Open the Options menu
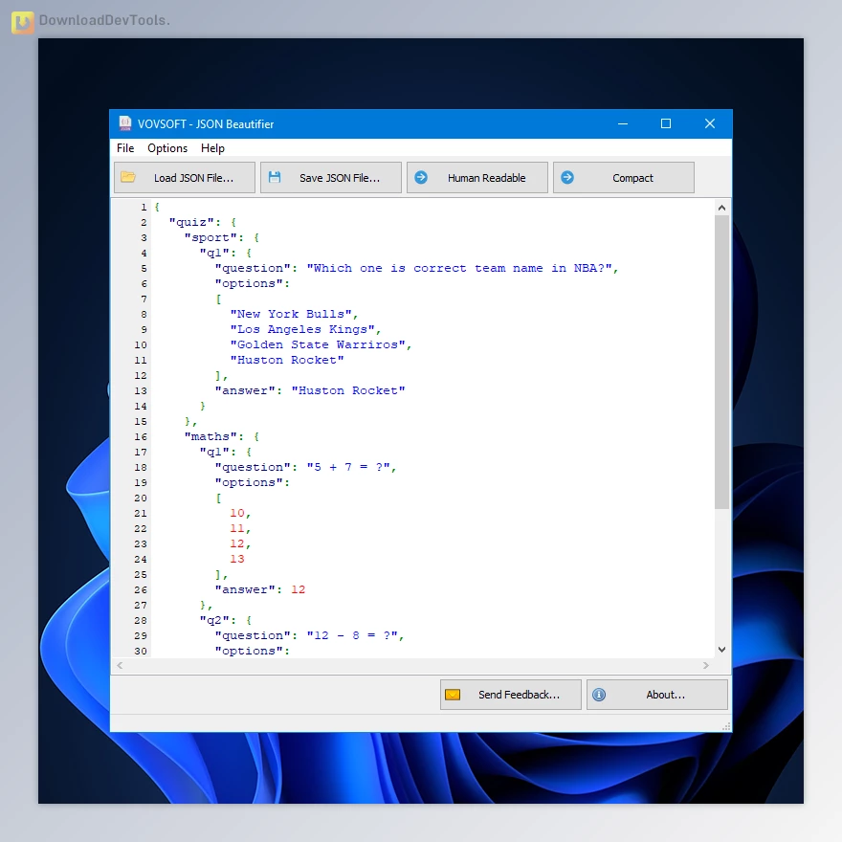 coord(167,148)
